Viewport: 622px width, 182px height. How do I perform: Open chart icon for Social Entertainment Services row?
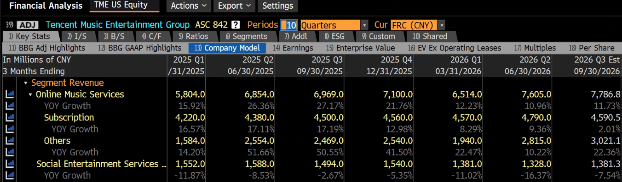pos(10,164)
